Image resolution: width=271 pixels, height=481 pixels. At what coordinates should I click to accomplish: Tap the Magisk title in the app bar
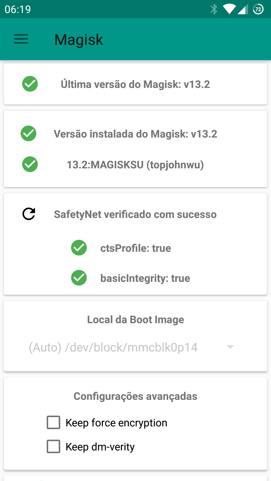pos(79,40)
